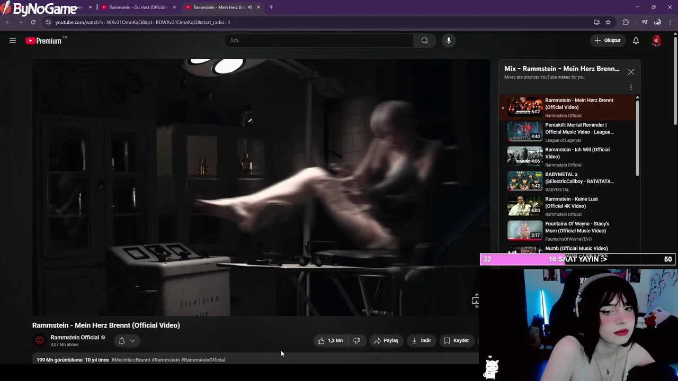Play BABYMETAL x ElectricCallboy RATATATA video

point(568,182)
